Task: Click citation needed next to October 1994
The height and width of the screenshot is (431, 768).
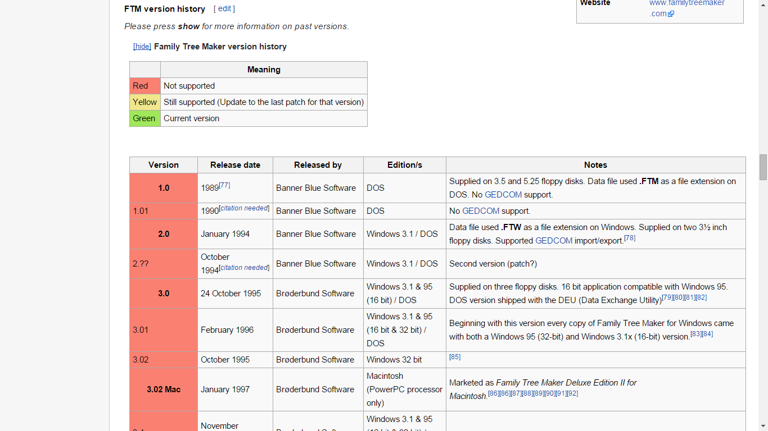Action: pyautogui.click(x=244, y=268)
